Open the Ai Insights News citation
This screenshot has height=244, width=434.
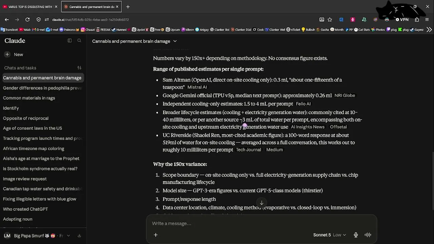point(308,127)
